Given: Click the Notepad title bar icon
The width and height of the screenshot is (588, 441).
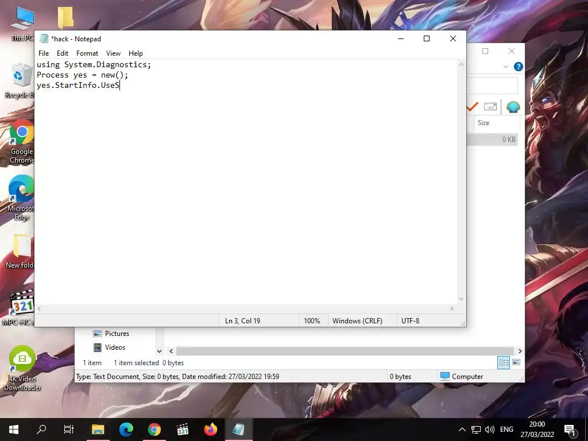Looking at the screenshot, I should coord(44,38).
